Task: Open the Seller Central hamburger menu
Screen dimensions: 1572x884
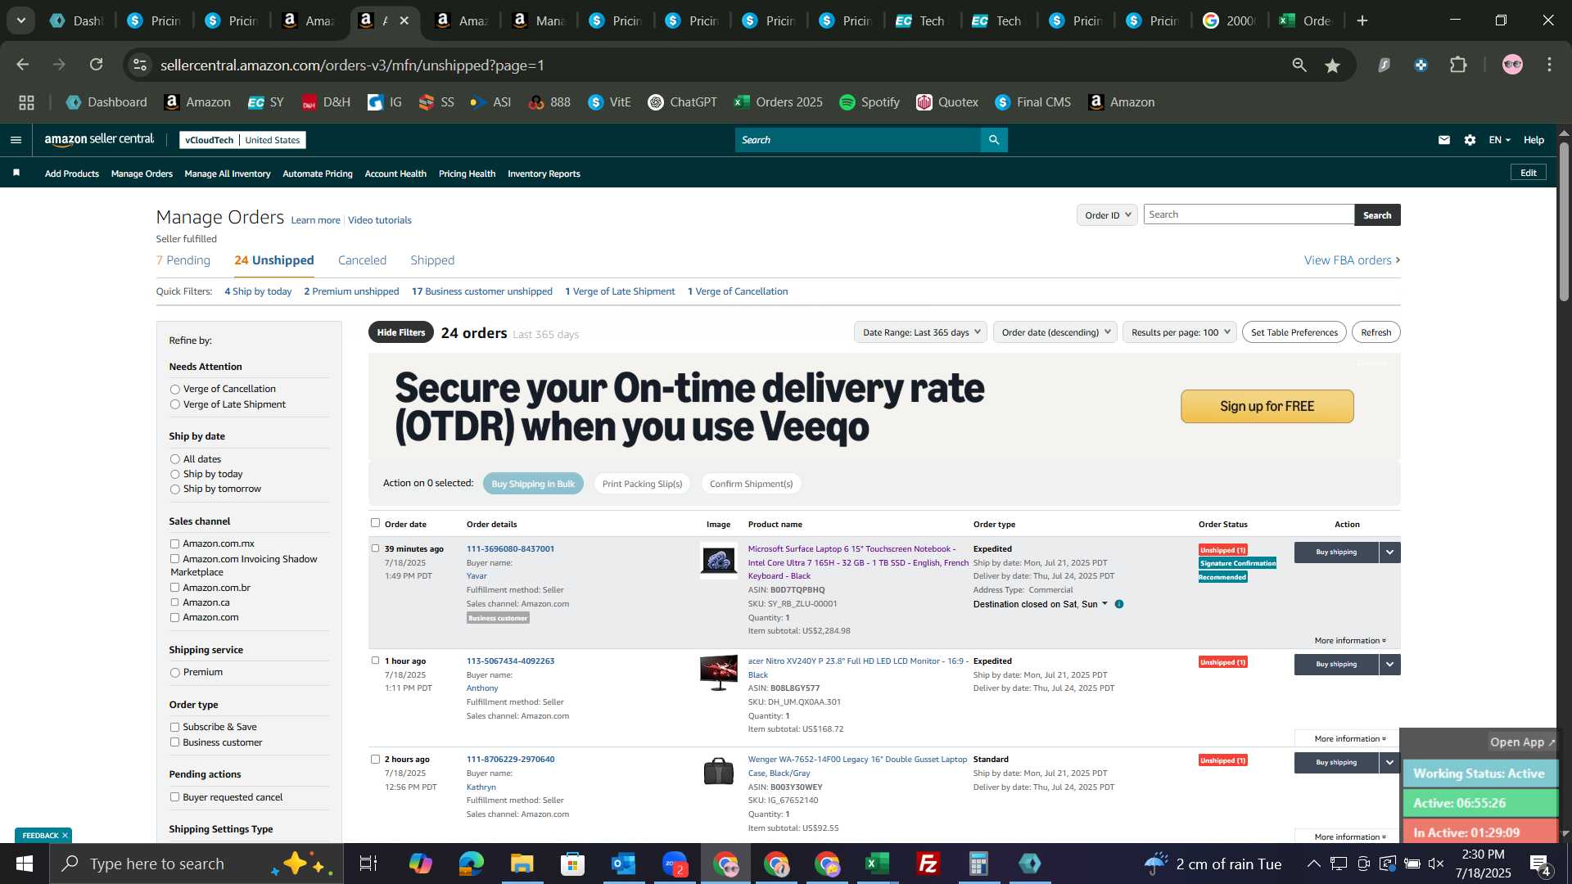Action: 16,140
